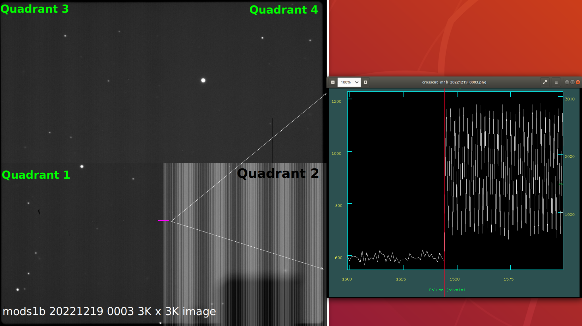Image resolution: width=582 pixels, height=326 pixels.
Task: Click the Quadrant 2 label
Action: [x=278, y=174]
